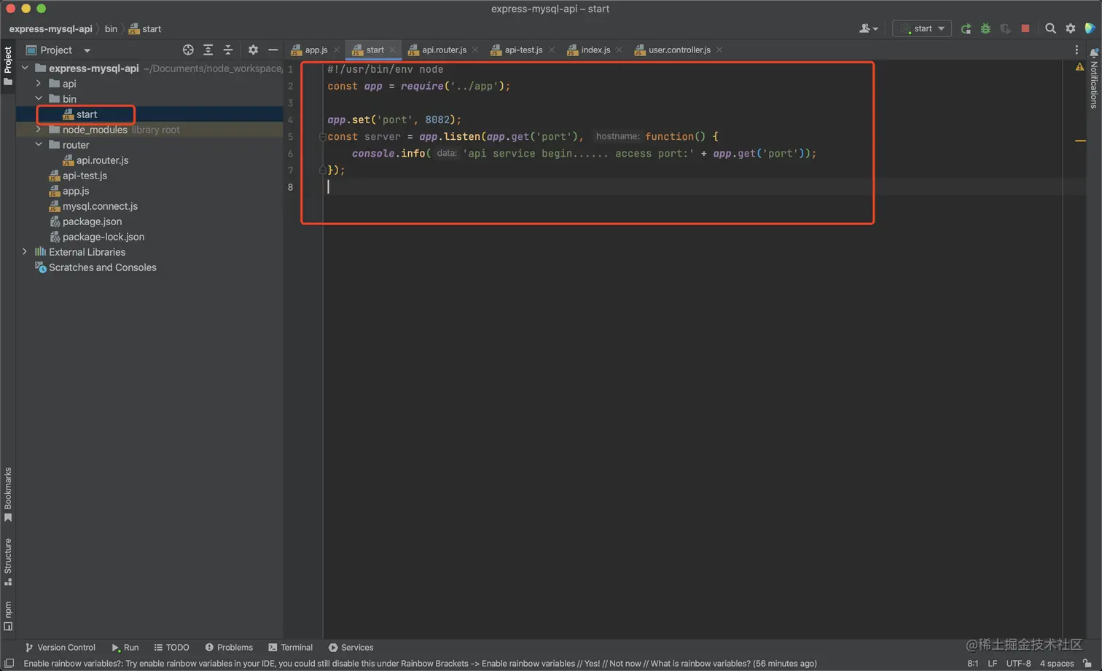Open Project panel options gear
Viewport: 1102px width, 671px height.
coord(253,50)
